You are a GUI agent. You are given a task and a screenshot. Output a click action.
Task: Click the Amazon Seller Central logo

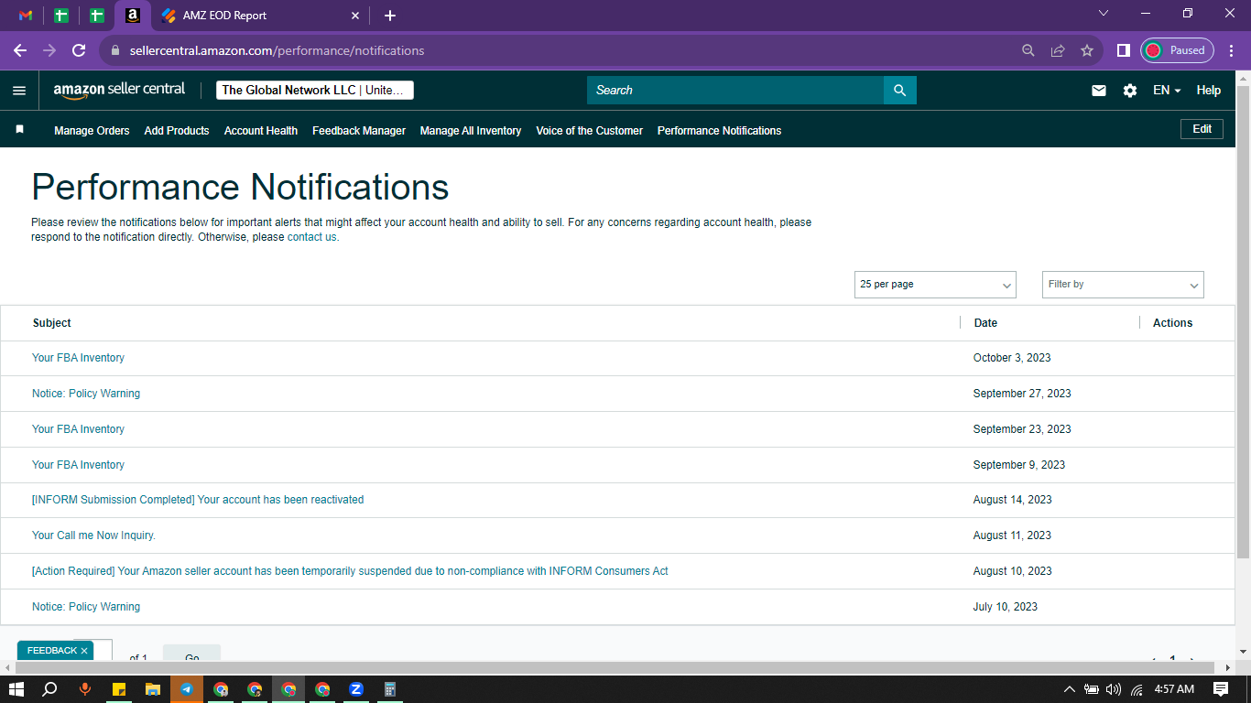click(119, 90)
